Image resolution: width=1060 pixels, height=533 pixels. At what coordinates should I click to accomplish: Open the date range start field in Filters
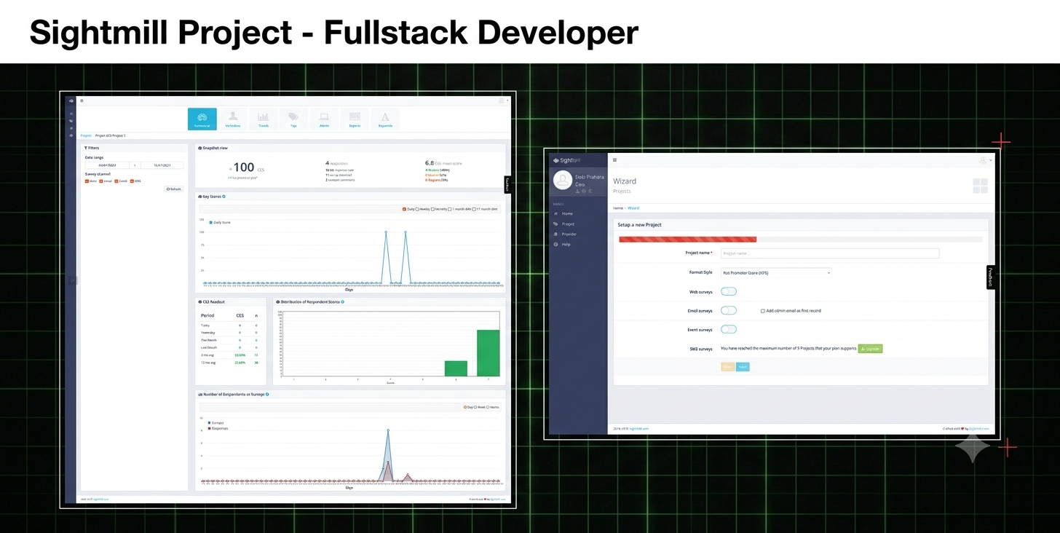point(106,165)
